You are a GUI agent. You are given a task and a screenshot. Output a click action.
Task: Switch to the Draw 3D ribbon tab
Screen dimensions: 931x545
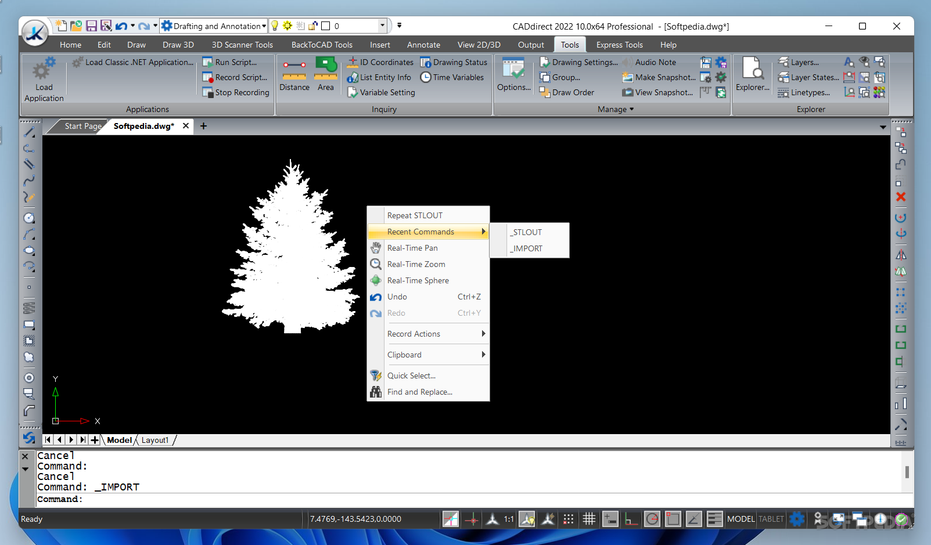tap(178, 45)
